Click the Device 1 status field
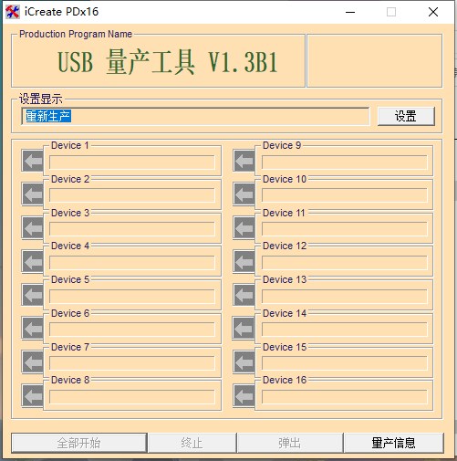The width and height of the screenshot is (457, 461). (132, 162)
